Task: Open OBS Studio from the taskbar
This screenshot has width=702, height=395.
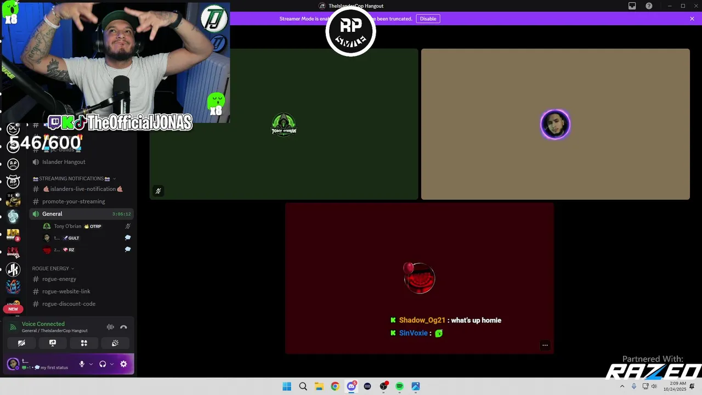Action: 383,386
